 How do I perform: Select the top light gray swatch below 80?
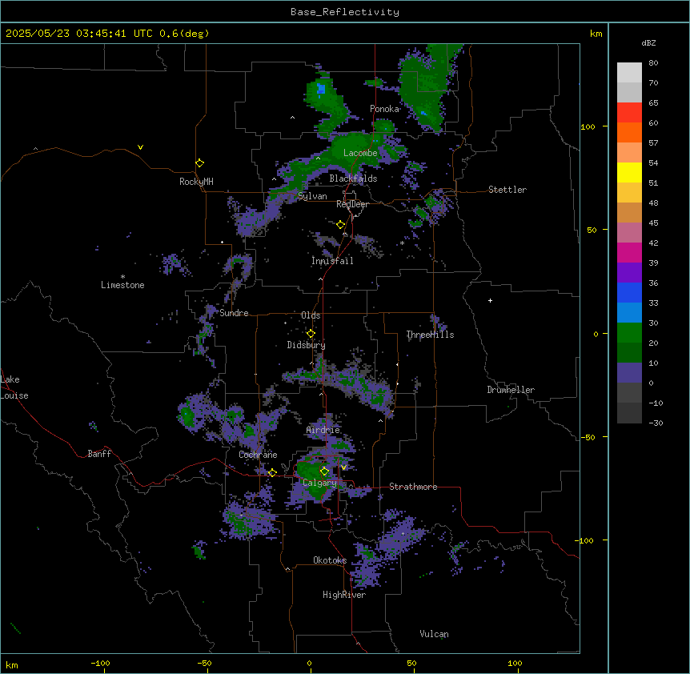629,73
